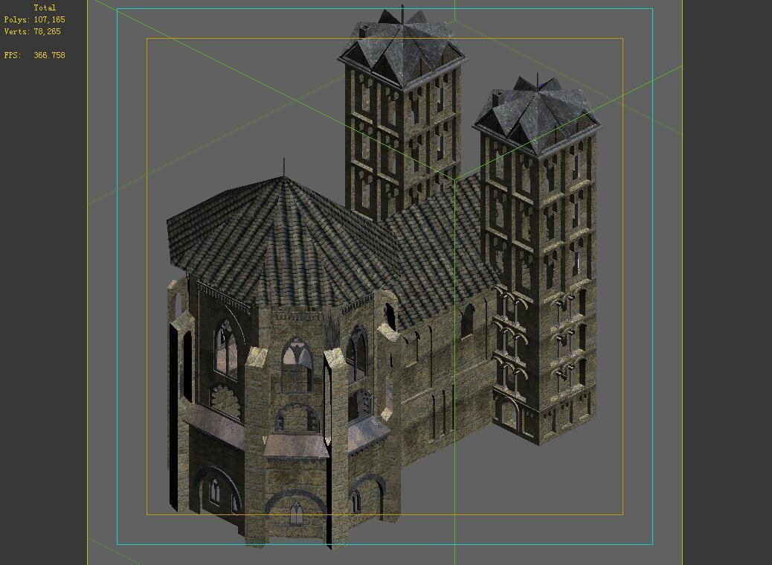Click the FPS statistic readout
Screen dimensions: 772x565
pyautogui.click(x=34, y=55)
